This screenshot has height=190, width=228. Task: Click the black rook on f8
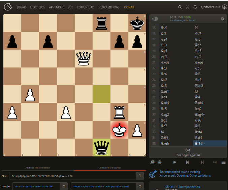click(101, 23)
